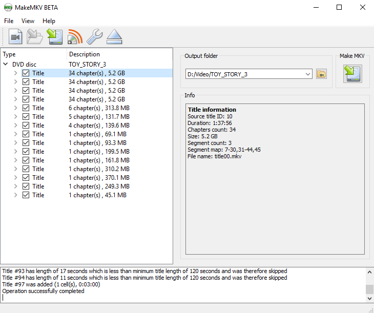Click the MakeMKV app icon in title bar
This screenshot has width=374, height=313.
pos(8,7)
